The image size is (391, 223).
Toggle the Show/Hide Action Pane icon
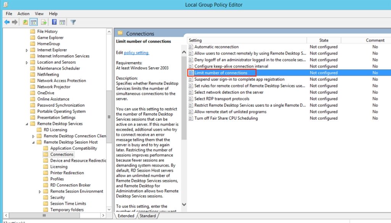coord(62,22)
